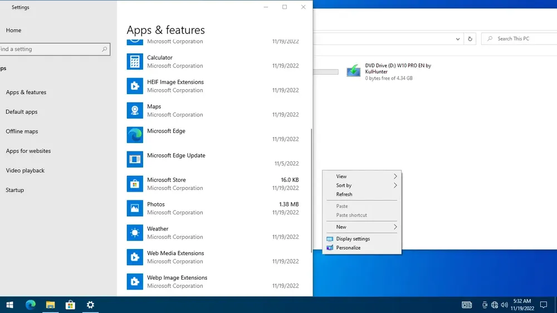Open the volume icon in system tray
Image resolution: width=557 pixels, height=313 pixels.
(x=504, y=305)
